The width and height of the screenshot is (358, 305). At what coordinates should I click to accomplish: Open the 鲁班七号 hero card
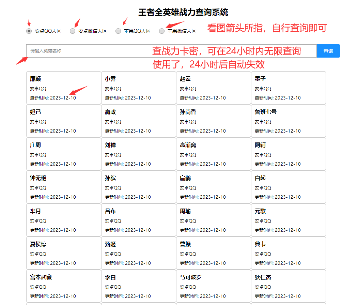289,121
